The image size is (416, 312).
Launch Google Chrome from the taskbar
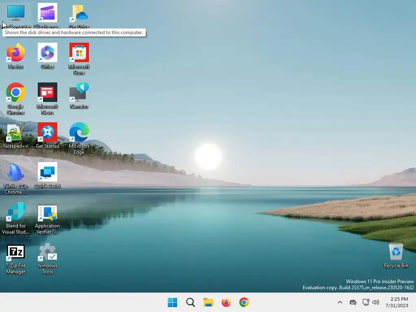[x=244, y=302]
